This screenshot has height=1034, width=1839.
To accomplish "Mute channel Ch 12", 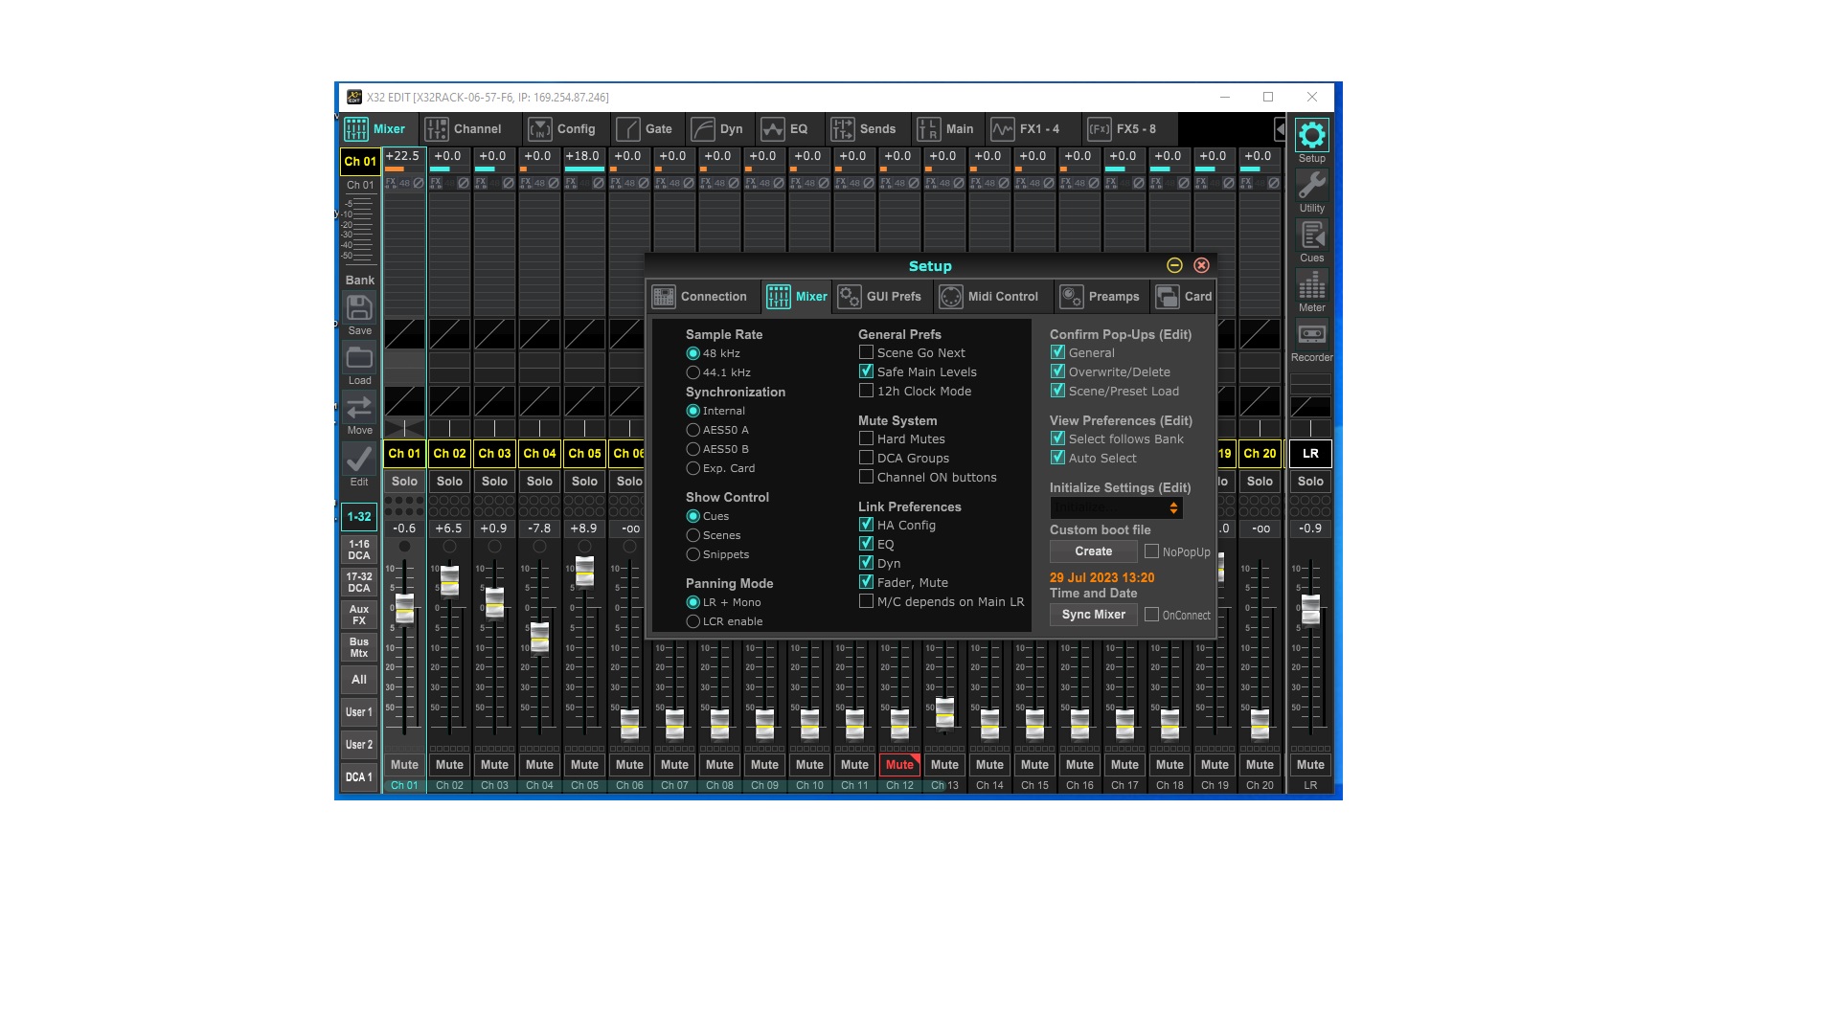I will [899, 764].
